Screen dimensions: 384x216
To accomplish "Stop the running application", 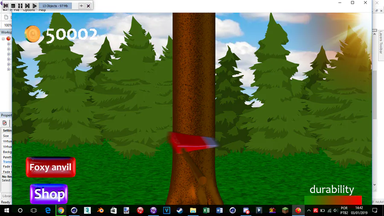I will (x=13, y=6).
